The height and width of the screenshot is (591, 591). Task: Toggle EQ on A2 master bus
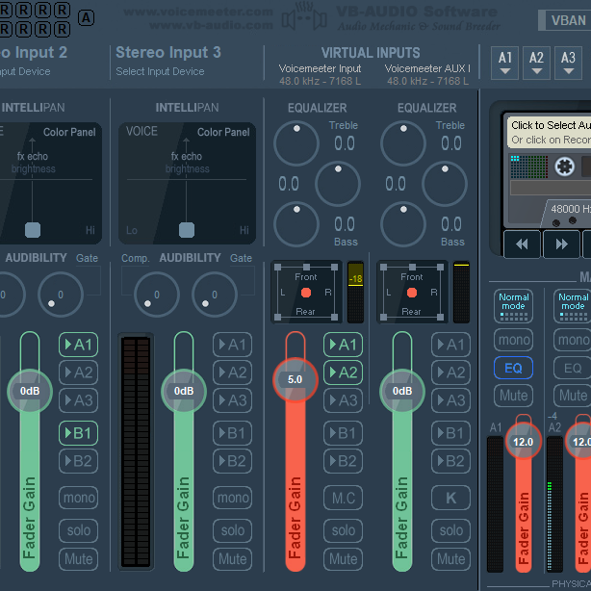point(573,368)
